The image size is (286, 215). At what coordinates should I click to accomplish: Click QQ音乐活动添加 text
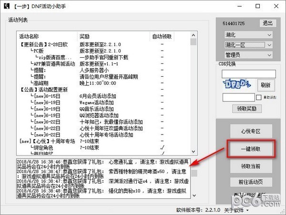point(96,109)
